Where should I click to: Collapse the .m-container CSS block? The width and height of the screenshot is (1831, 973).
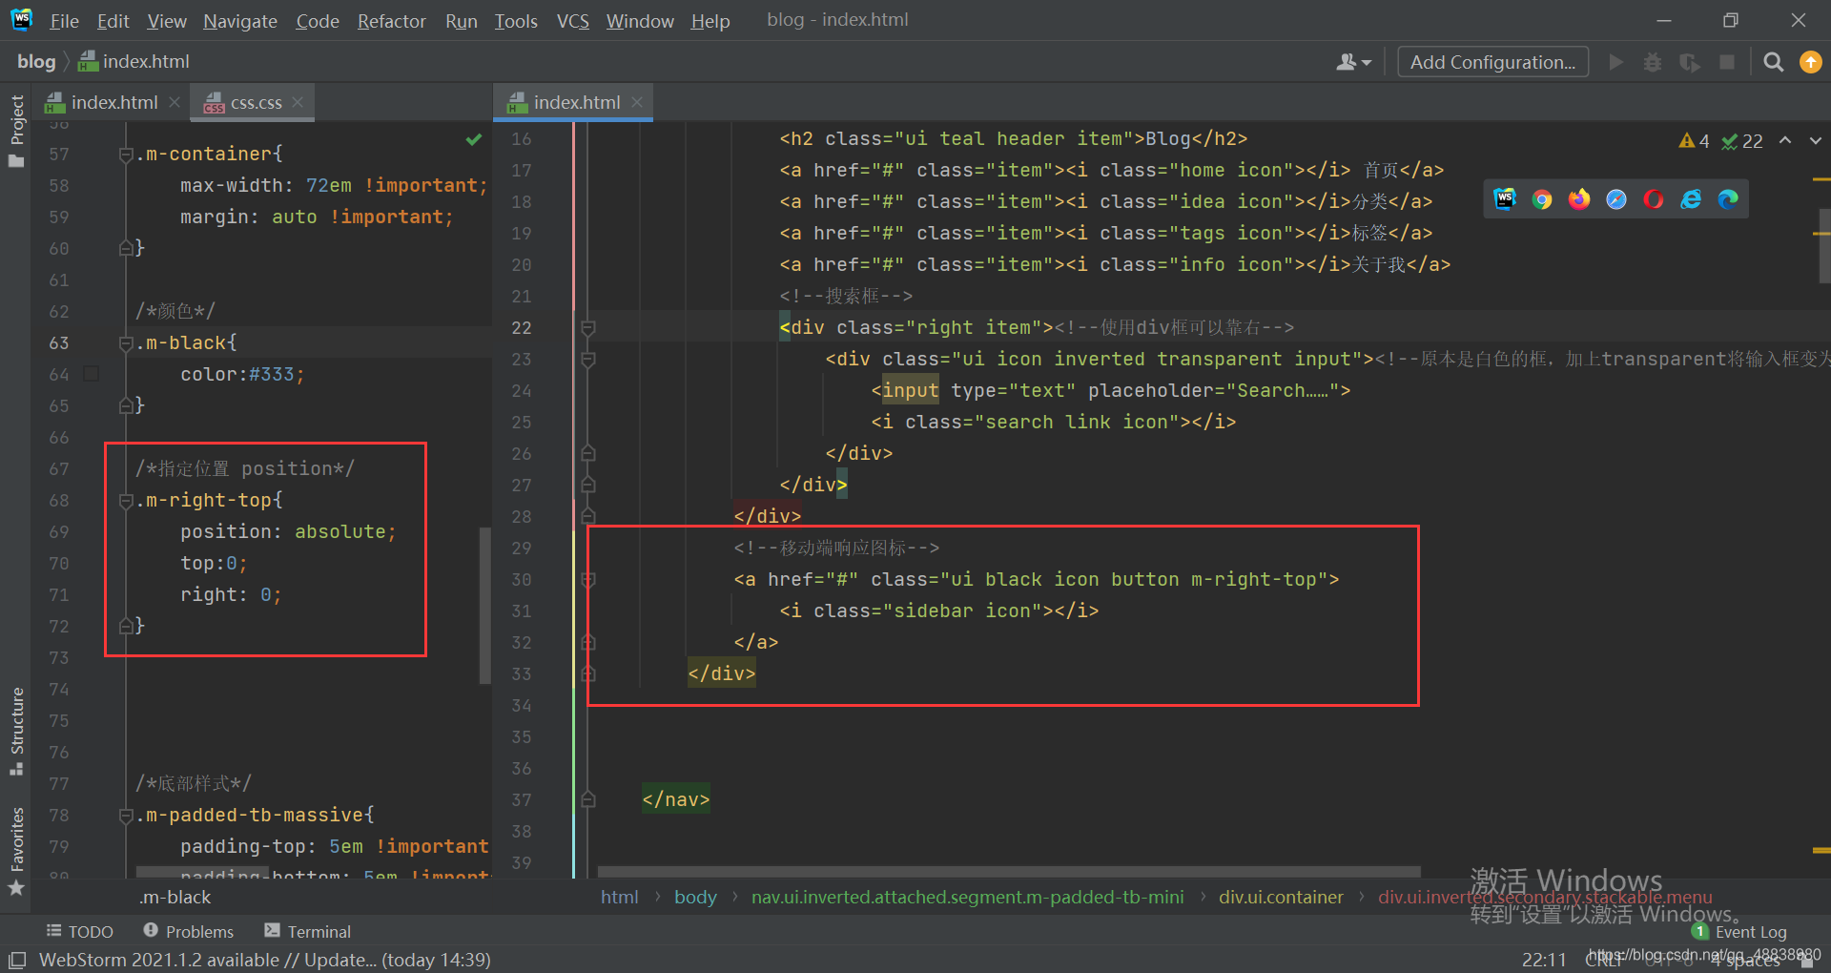pos(125,155)
